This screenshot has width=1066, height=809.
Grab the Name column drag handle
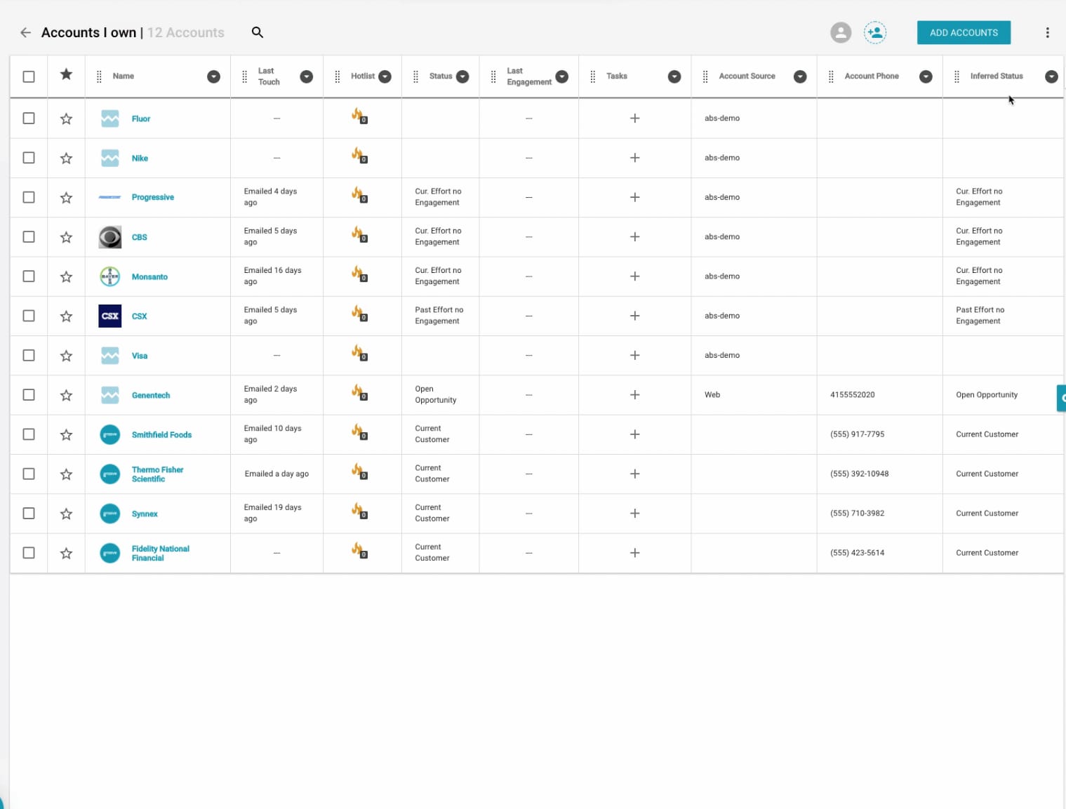click(x=99, y=76)
